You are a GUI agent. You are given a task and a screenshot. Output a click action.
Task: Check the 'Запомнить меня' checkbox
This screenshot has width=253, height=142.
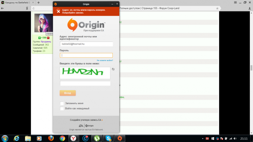[x=62, y=103]
